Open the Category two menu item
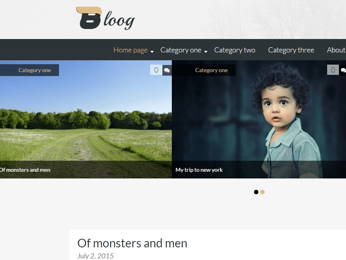346x260 pixels. pyautogui.click(x=235, y=50)
